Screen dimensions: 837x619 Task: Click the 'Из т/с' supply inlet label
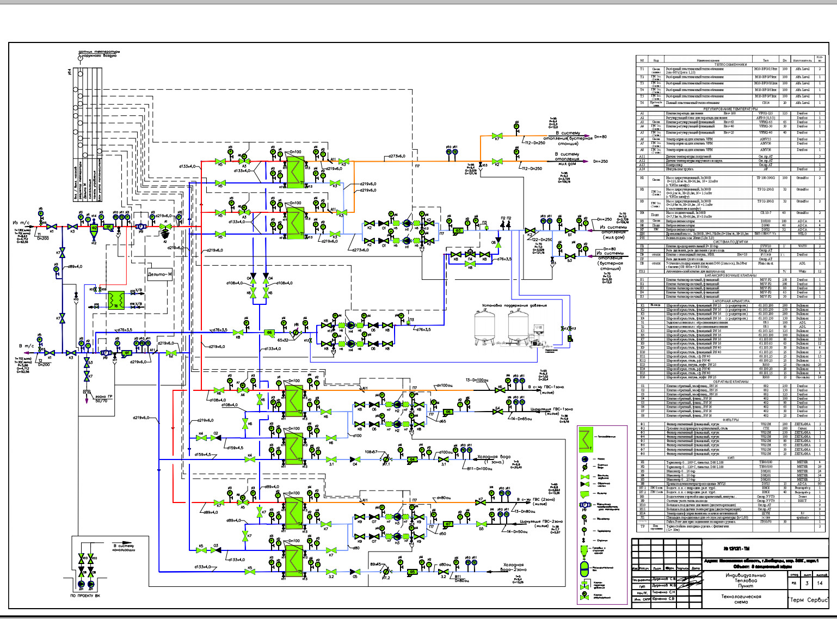[21, 223]
